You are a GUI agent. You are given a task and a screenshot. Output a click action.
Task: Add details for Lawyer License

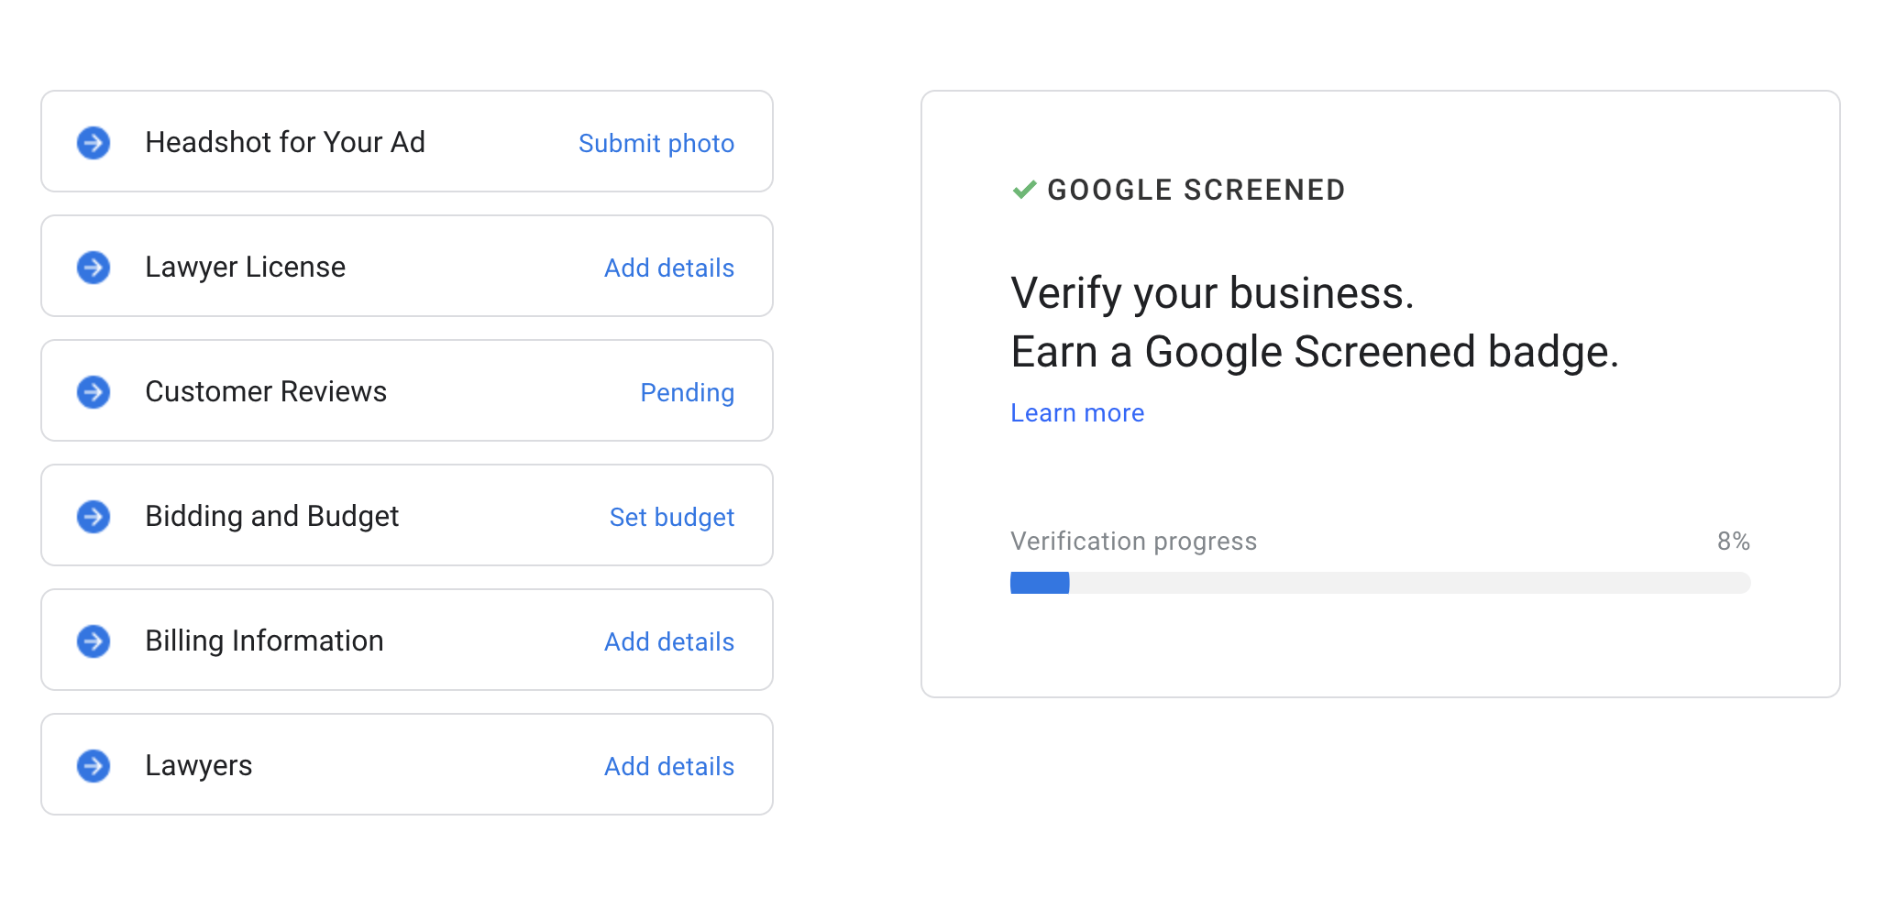tap(669, 268)
